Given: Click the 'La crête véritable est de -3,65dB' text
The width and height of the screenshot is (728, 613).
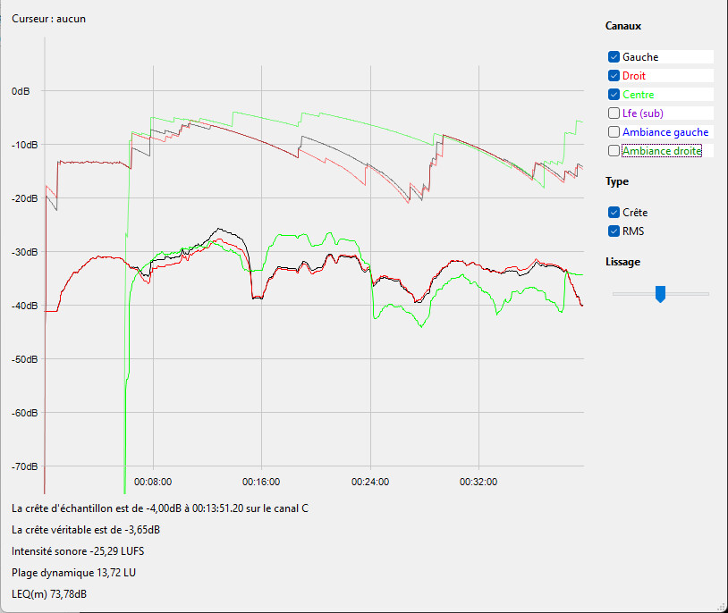Looking at the screenshot, I should 86,530.
